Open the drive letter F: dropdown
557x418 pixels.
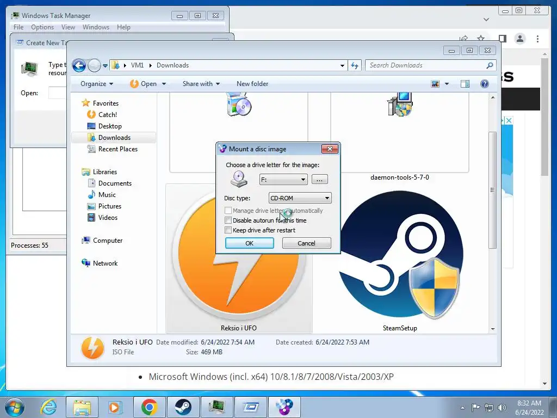tap(283, 180)
